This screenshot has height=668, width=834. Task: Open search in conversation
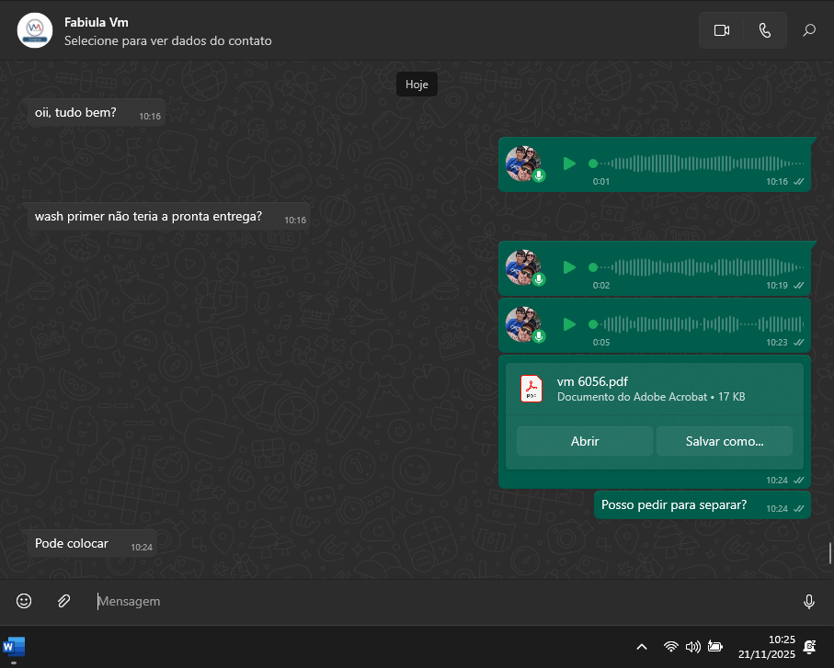tap(809, 30)
